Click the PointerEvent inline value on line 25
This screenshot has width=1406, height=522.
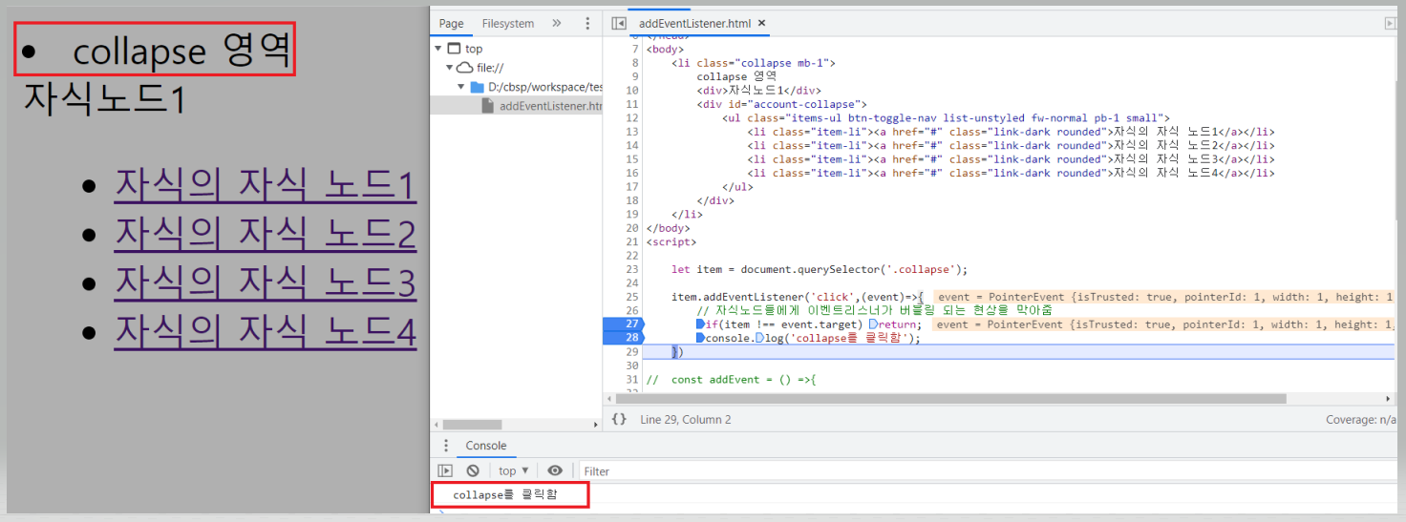click(x=1164, y=298)
